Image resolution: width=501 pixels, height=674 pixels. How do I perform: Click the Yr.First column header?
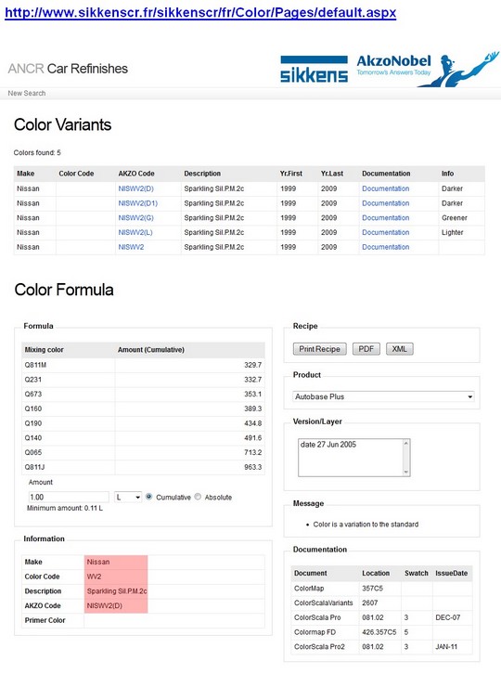pos(291,174)
